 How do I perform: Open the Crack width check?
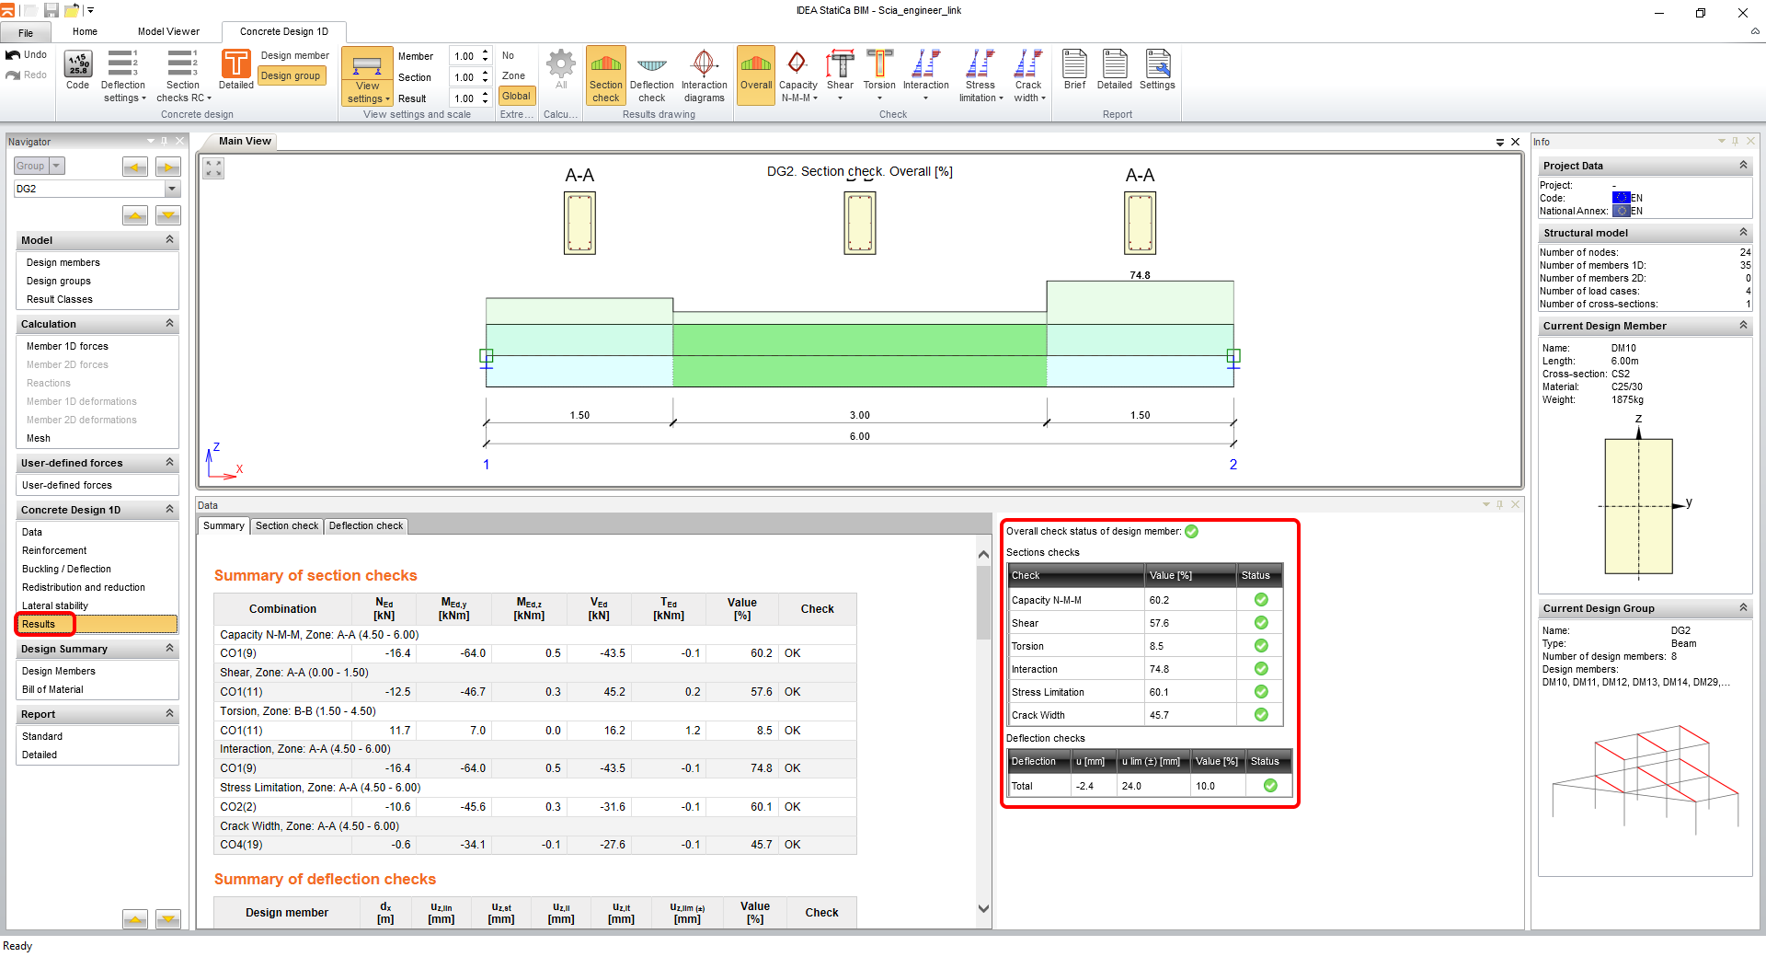click(1027, 71)
